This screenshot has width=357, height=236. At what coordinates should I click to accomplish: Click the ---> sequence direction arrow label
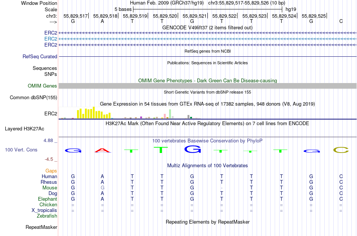[x=53, y=22]
